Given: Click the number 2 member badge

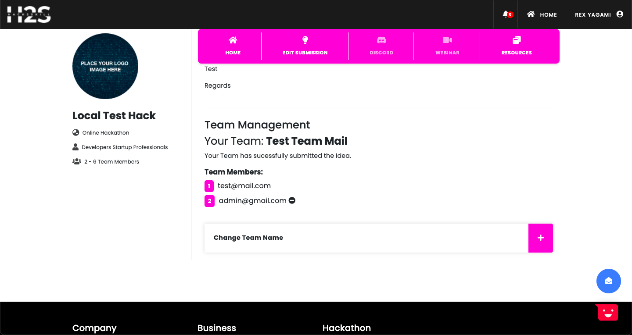Looking at the screenshot, I should pyautogui.click(x=209, y=201).
